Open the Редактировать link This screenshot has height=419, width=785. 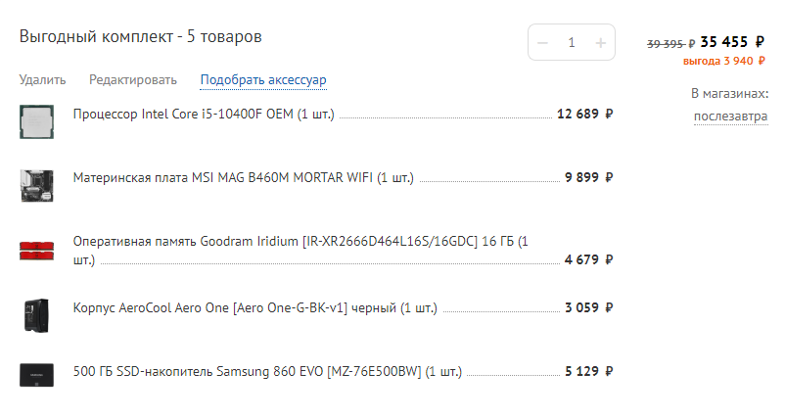pos(133,80)
